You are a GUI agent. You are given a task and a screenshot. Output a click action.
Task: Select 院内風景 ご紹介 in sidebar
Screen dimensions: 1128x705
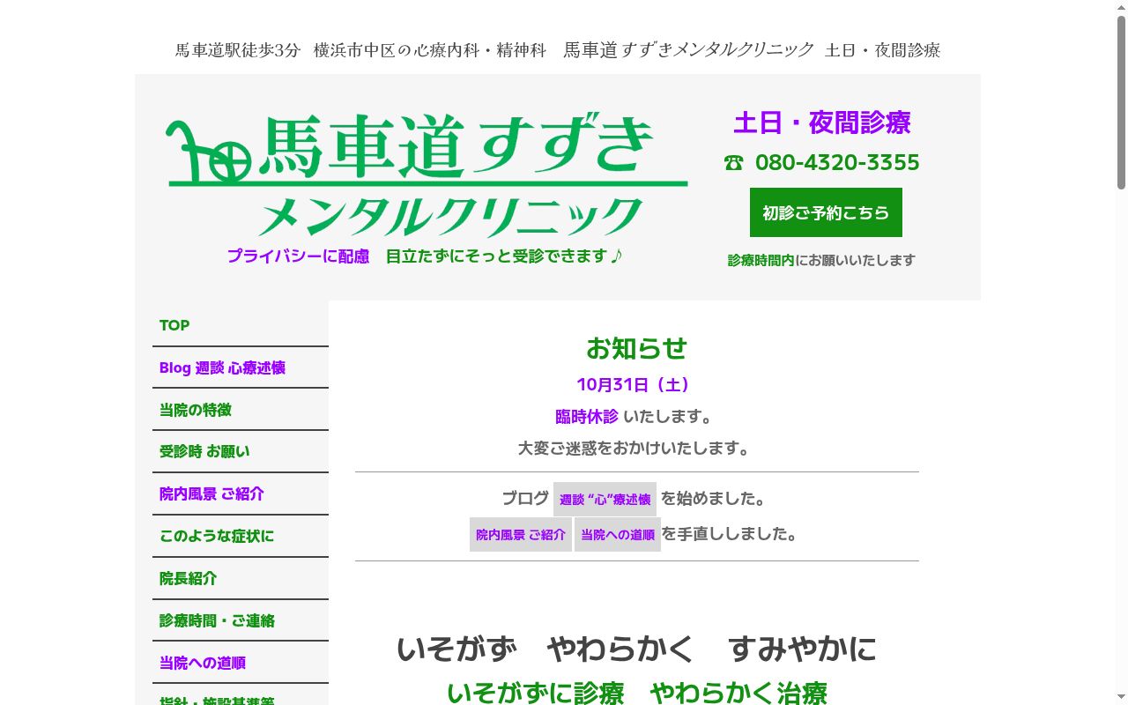click(240, 493)
